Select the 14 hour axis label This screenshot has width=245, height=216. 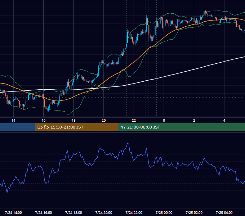(13, 121)
